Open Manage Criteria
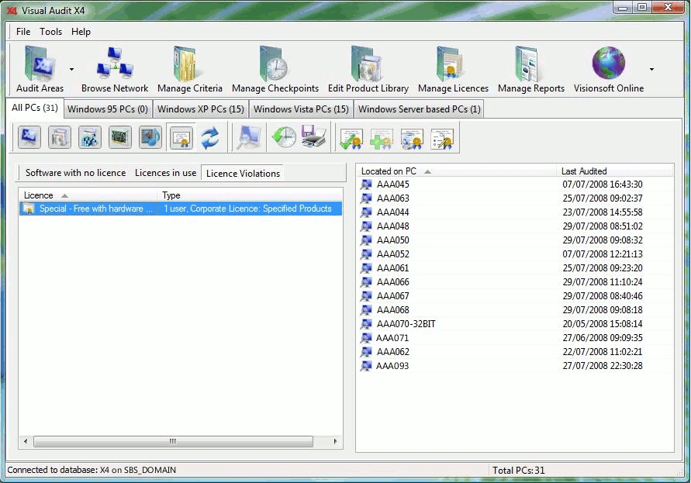The width and height of the screenshot is (691, 483). coord(190,70)
